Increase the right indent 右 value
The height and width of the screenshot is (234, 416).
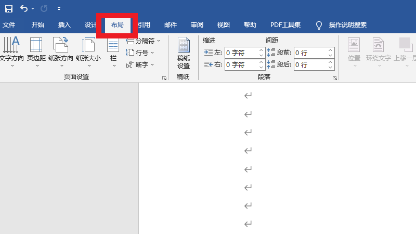261,62
